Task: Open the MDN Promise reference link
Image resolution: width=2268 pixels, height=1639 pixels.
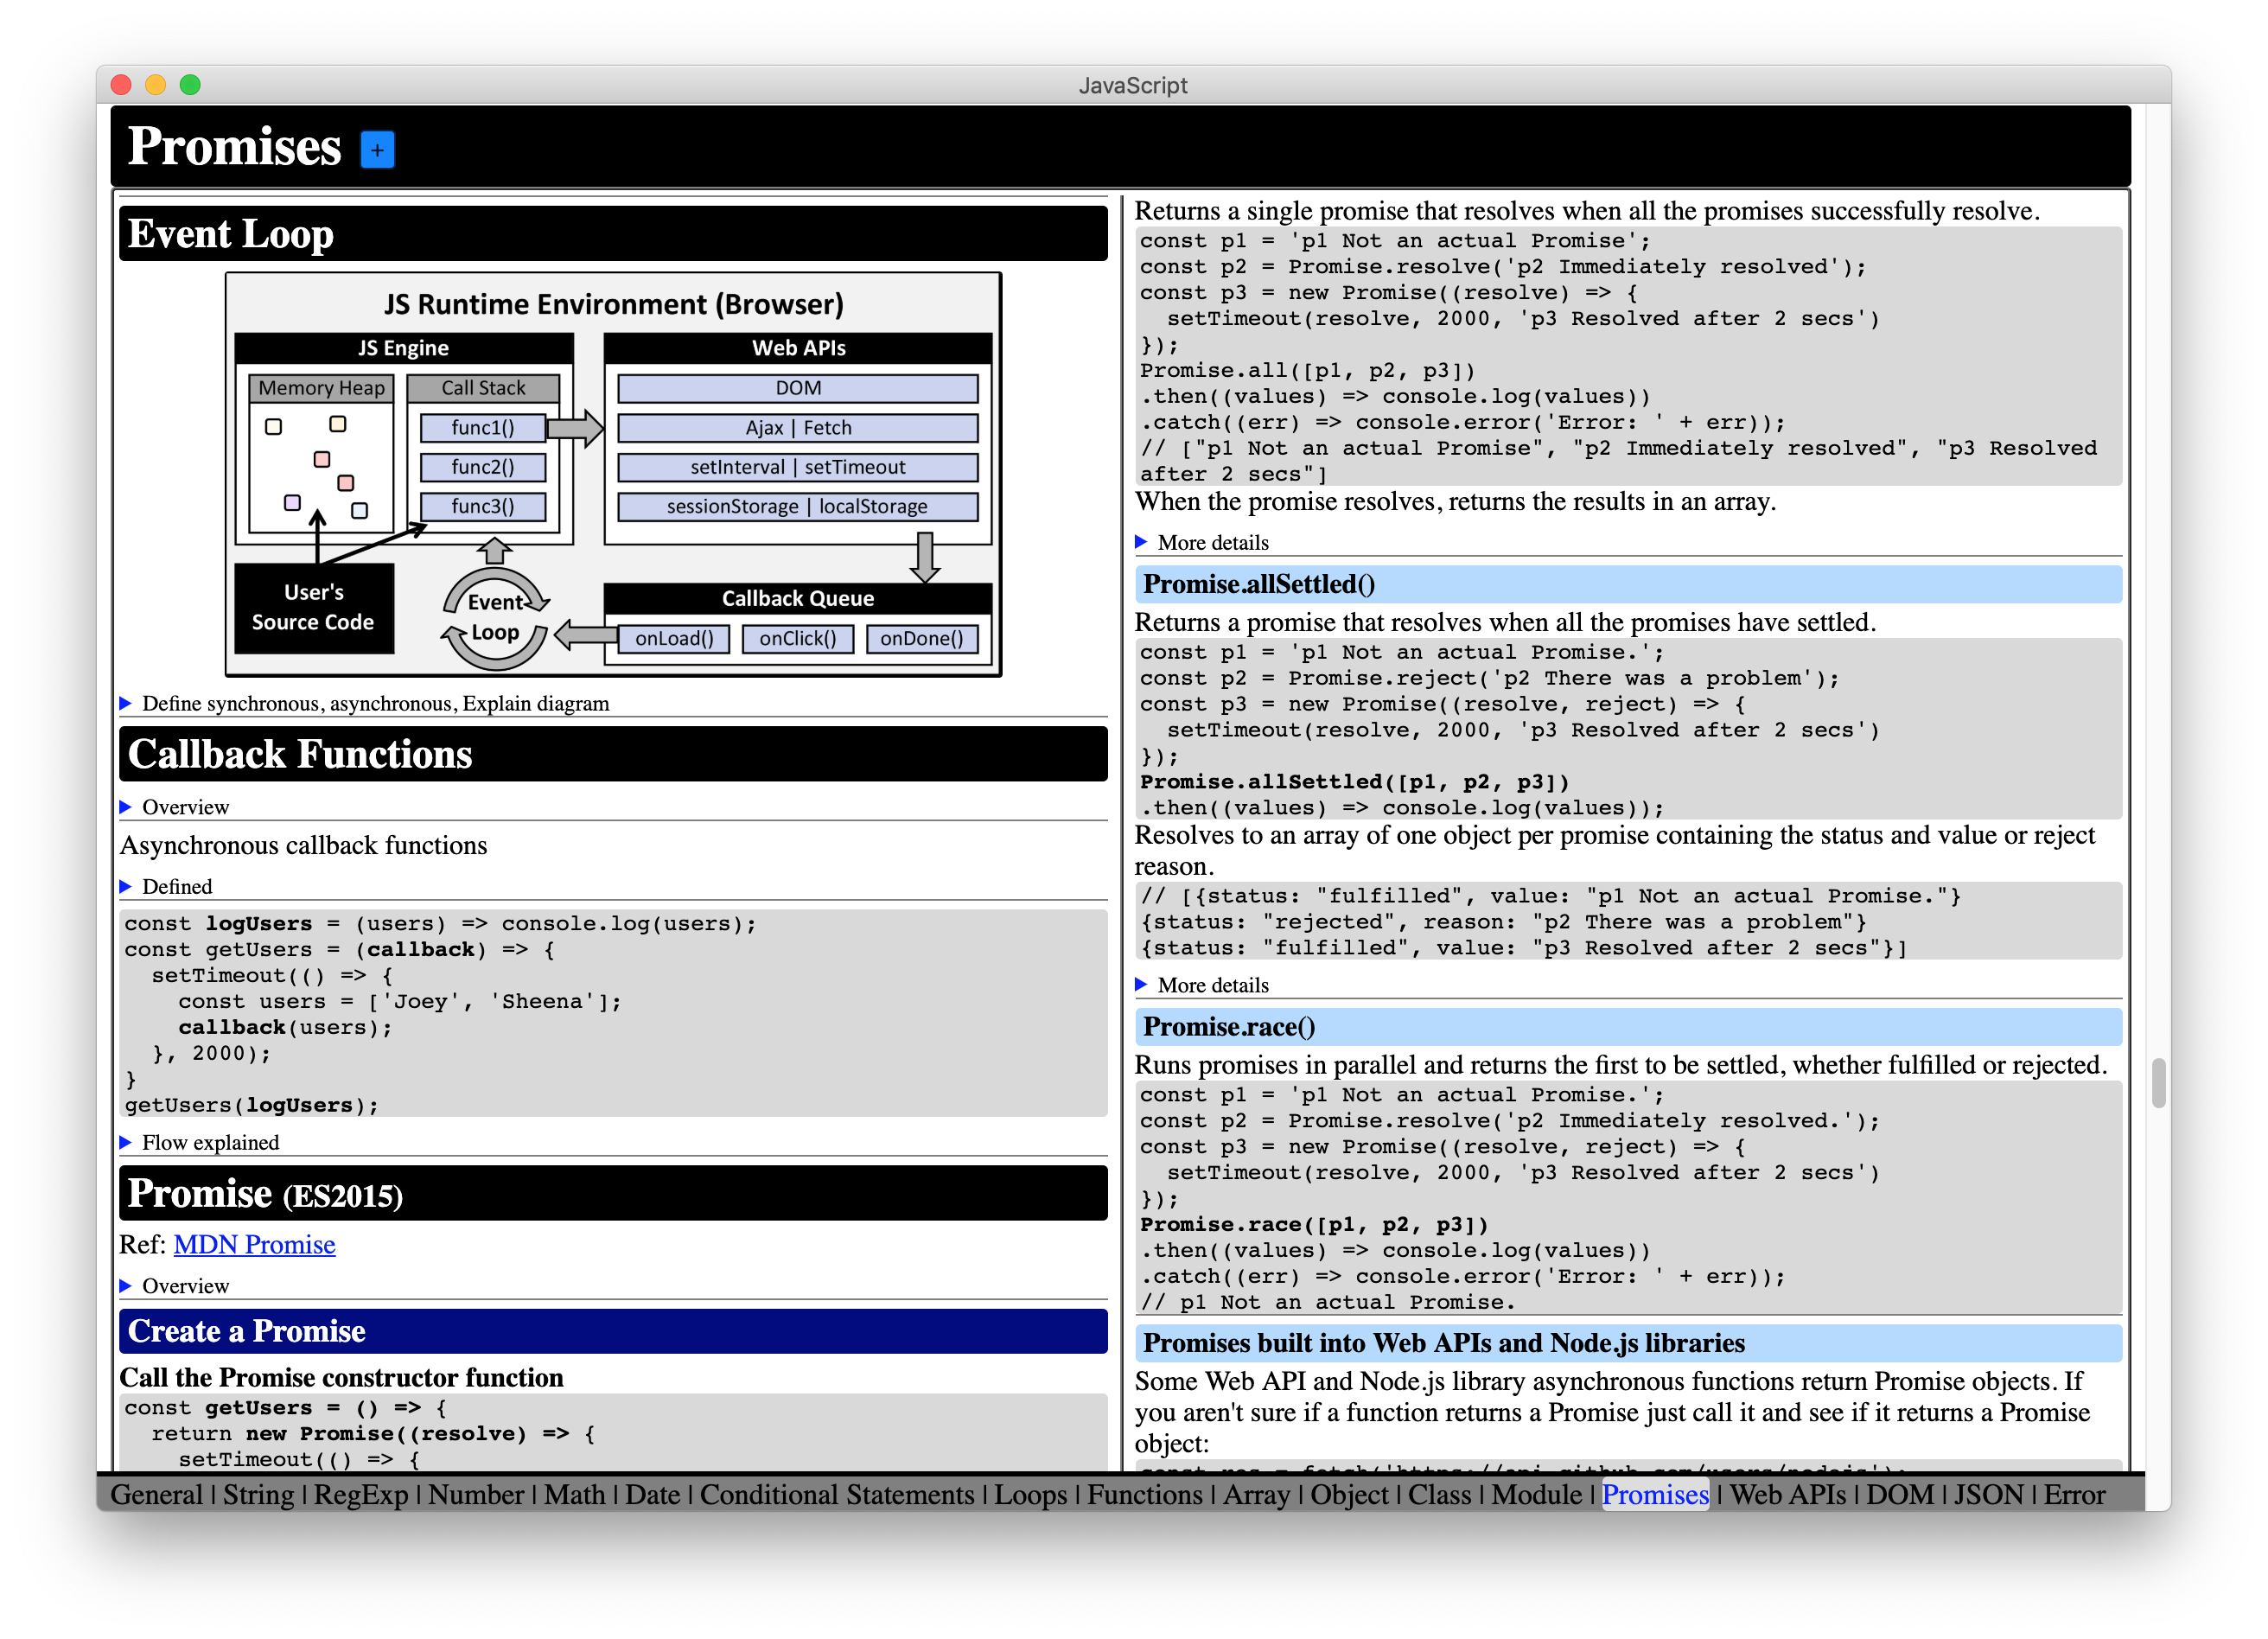Action: (254, 1244)
